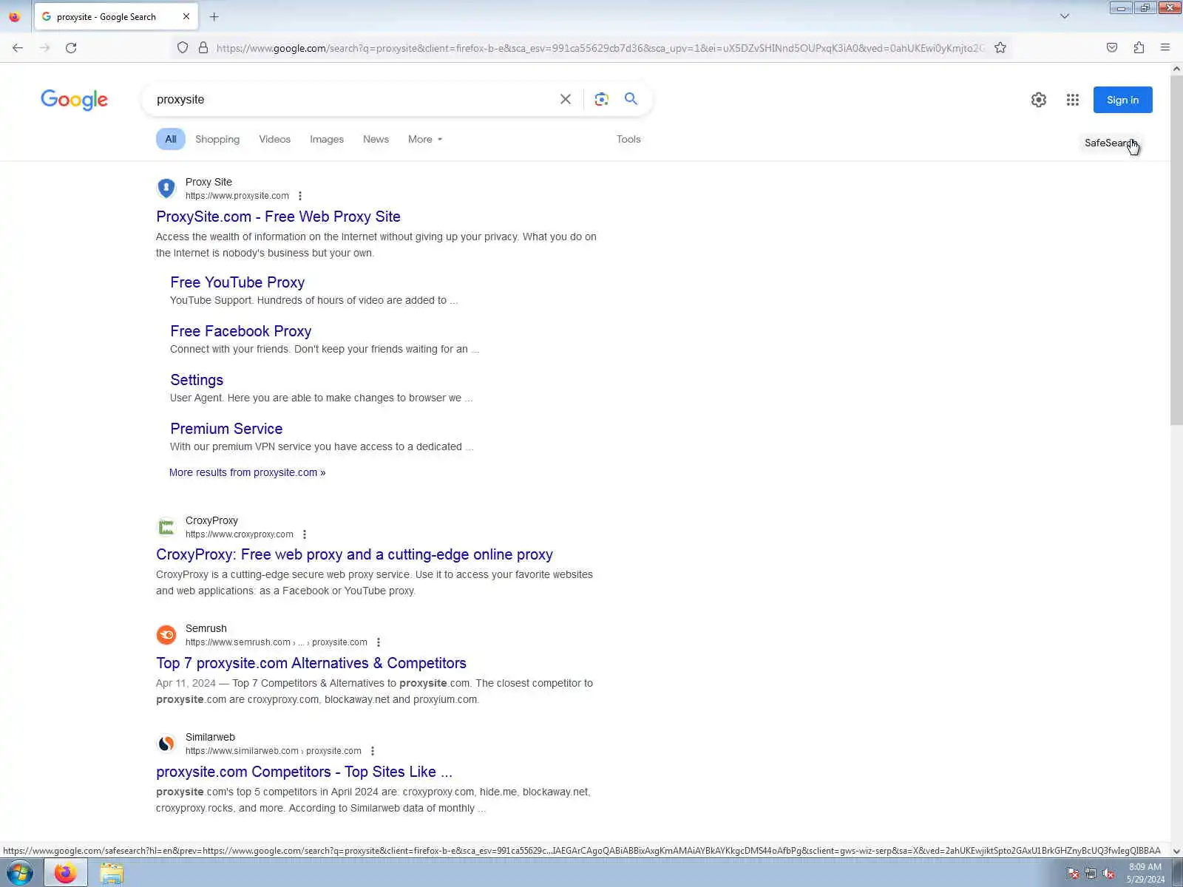Viewport: 1183px width, 887px height.
Task: Click More results from proxysite.com
Action: coord(248,472)
